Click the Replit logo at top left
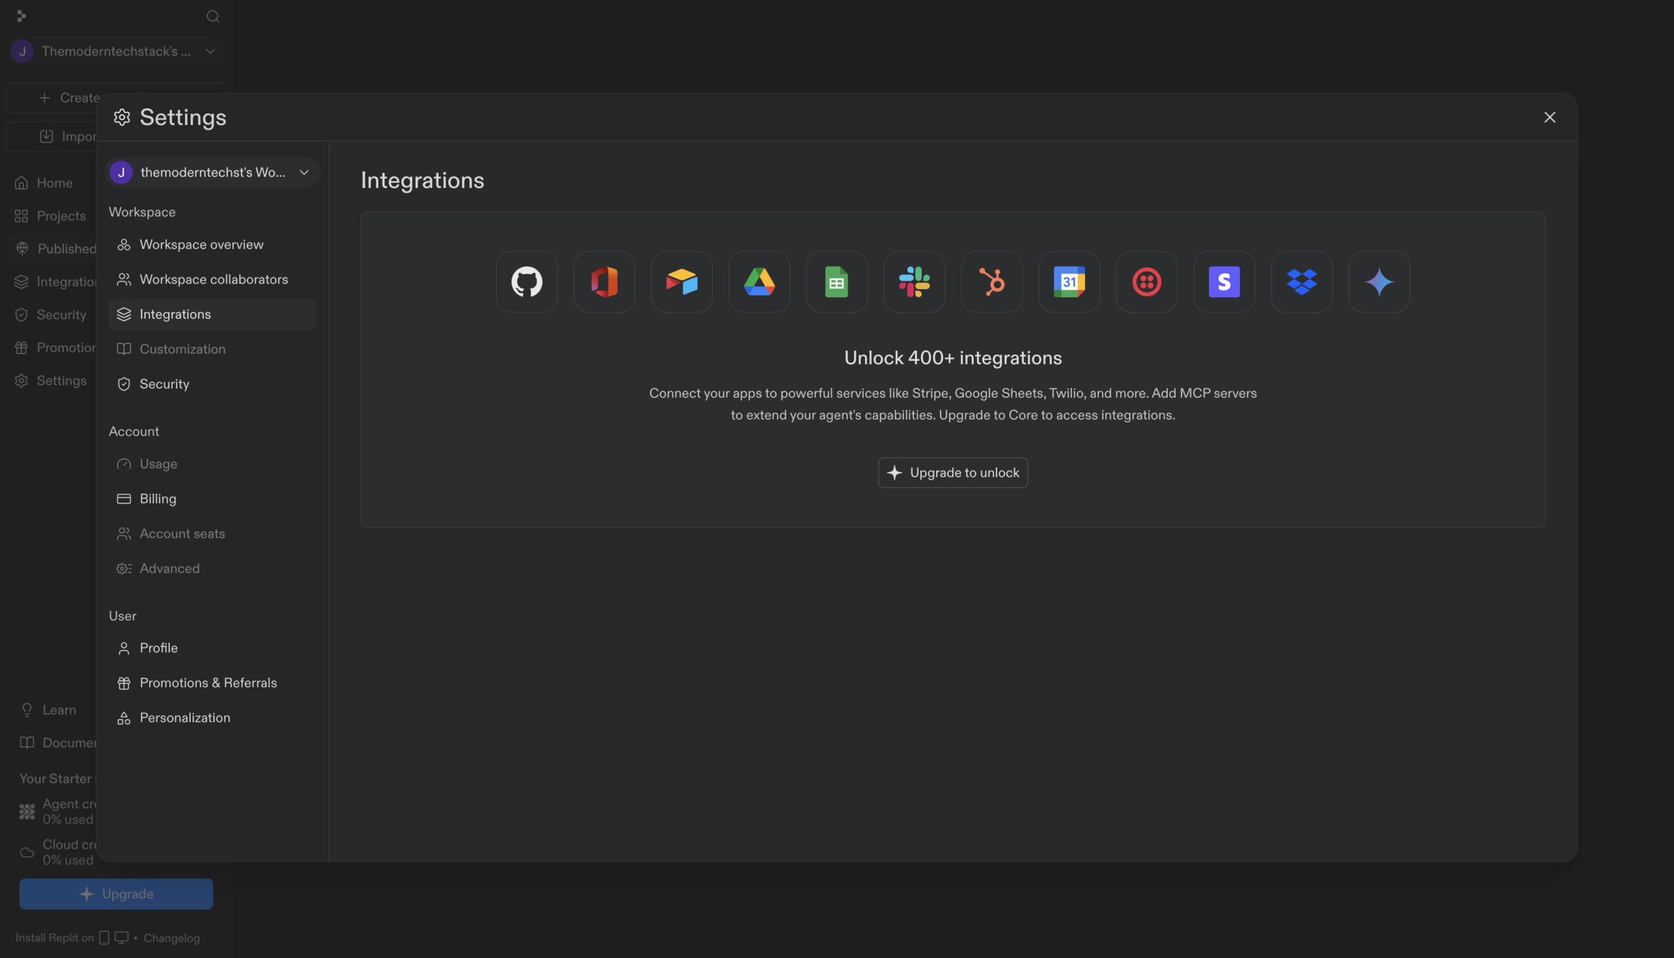The image size is (1674, 958). pos(21,16)
